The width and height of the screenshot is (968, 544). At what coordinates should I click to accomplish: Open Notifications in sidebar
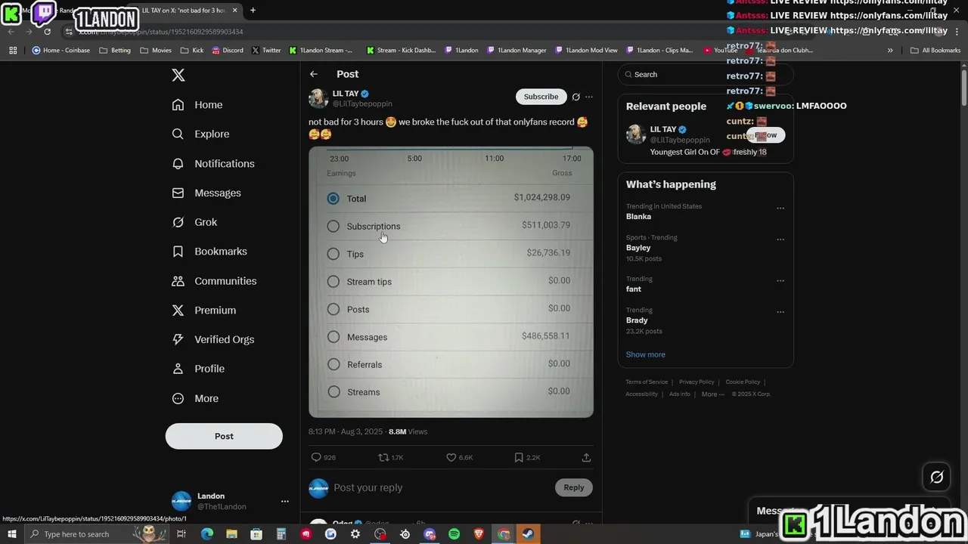pyautogui.click(x=213, y=163)
